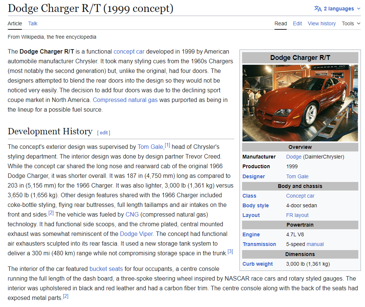
Task: Open the Curb weight infobox label link
Action: (x=257, y=264)
